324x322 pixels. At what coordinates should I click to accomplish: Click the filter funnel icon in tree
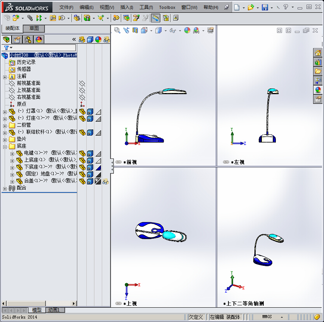(6, 48)
